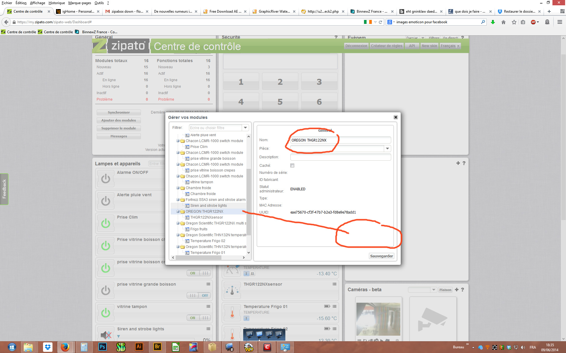Open vitrine tampon options menu icon
Viewport: 566px width, 353px height.
coord(208,307)
